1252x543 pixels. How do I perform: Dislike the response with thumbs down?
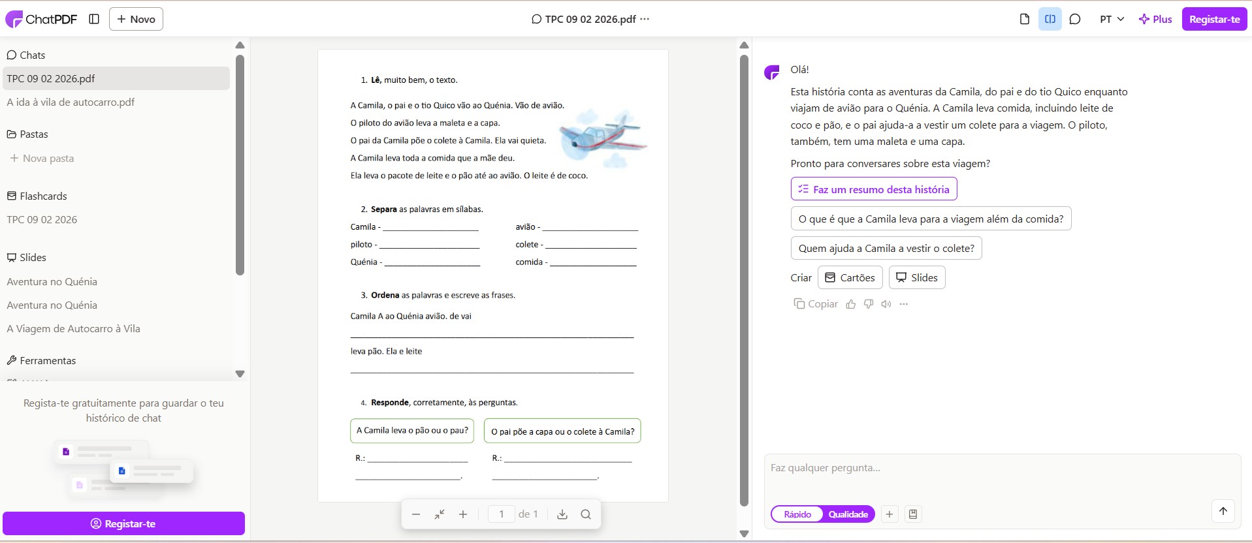[869, 304]
